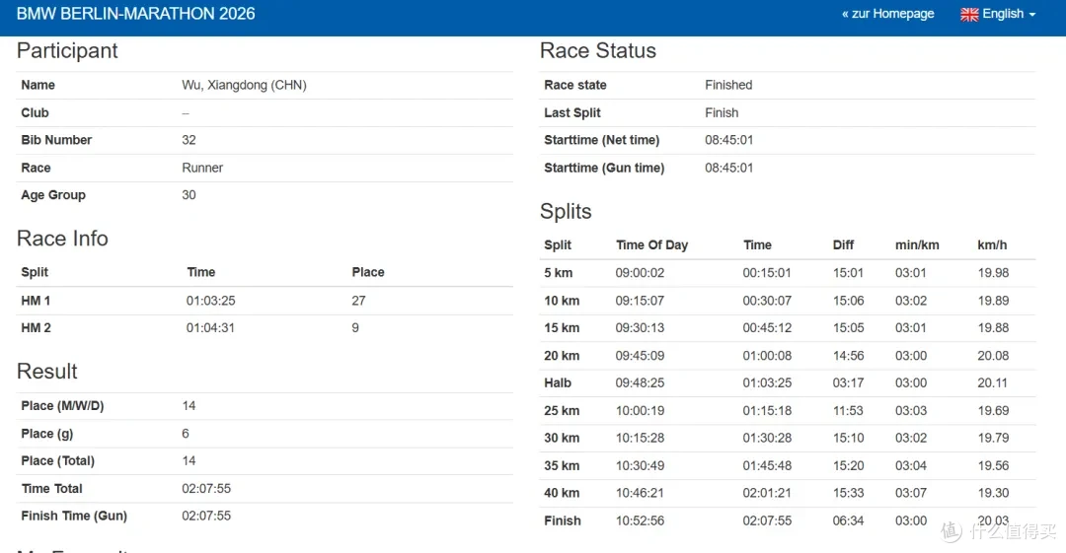Screen dimensions: 1066x553
Task: Click the 40 km speed 19.30
Action: [993, 493]
